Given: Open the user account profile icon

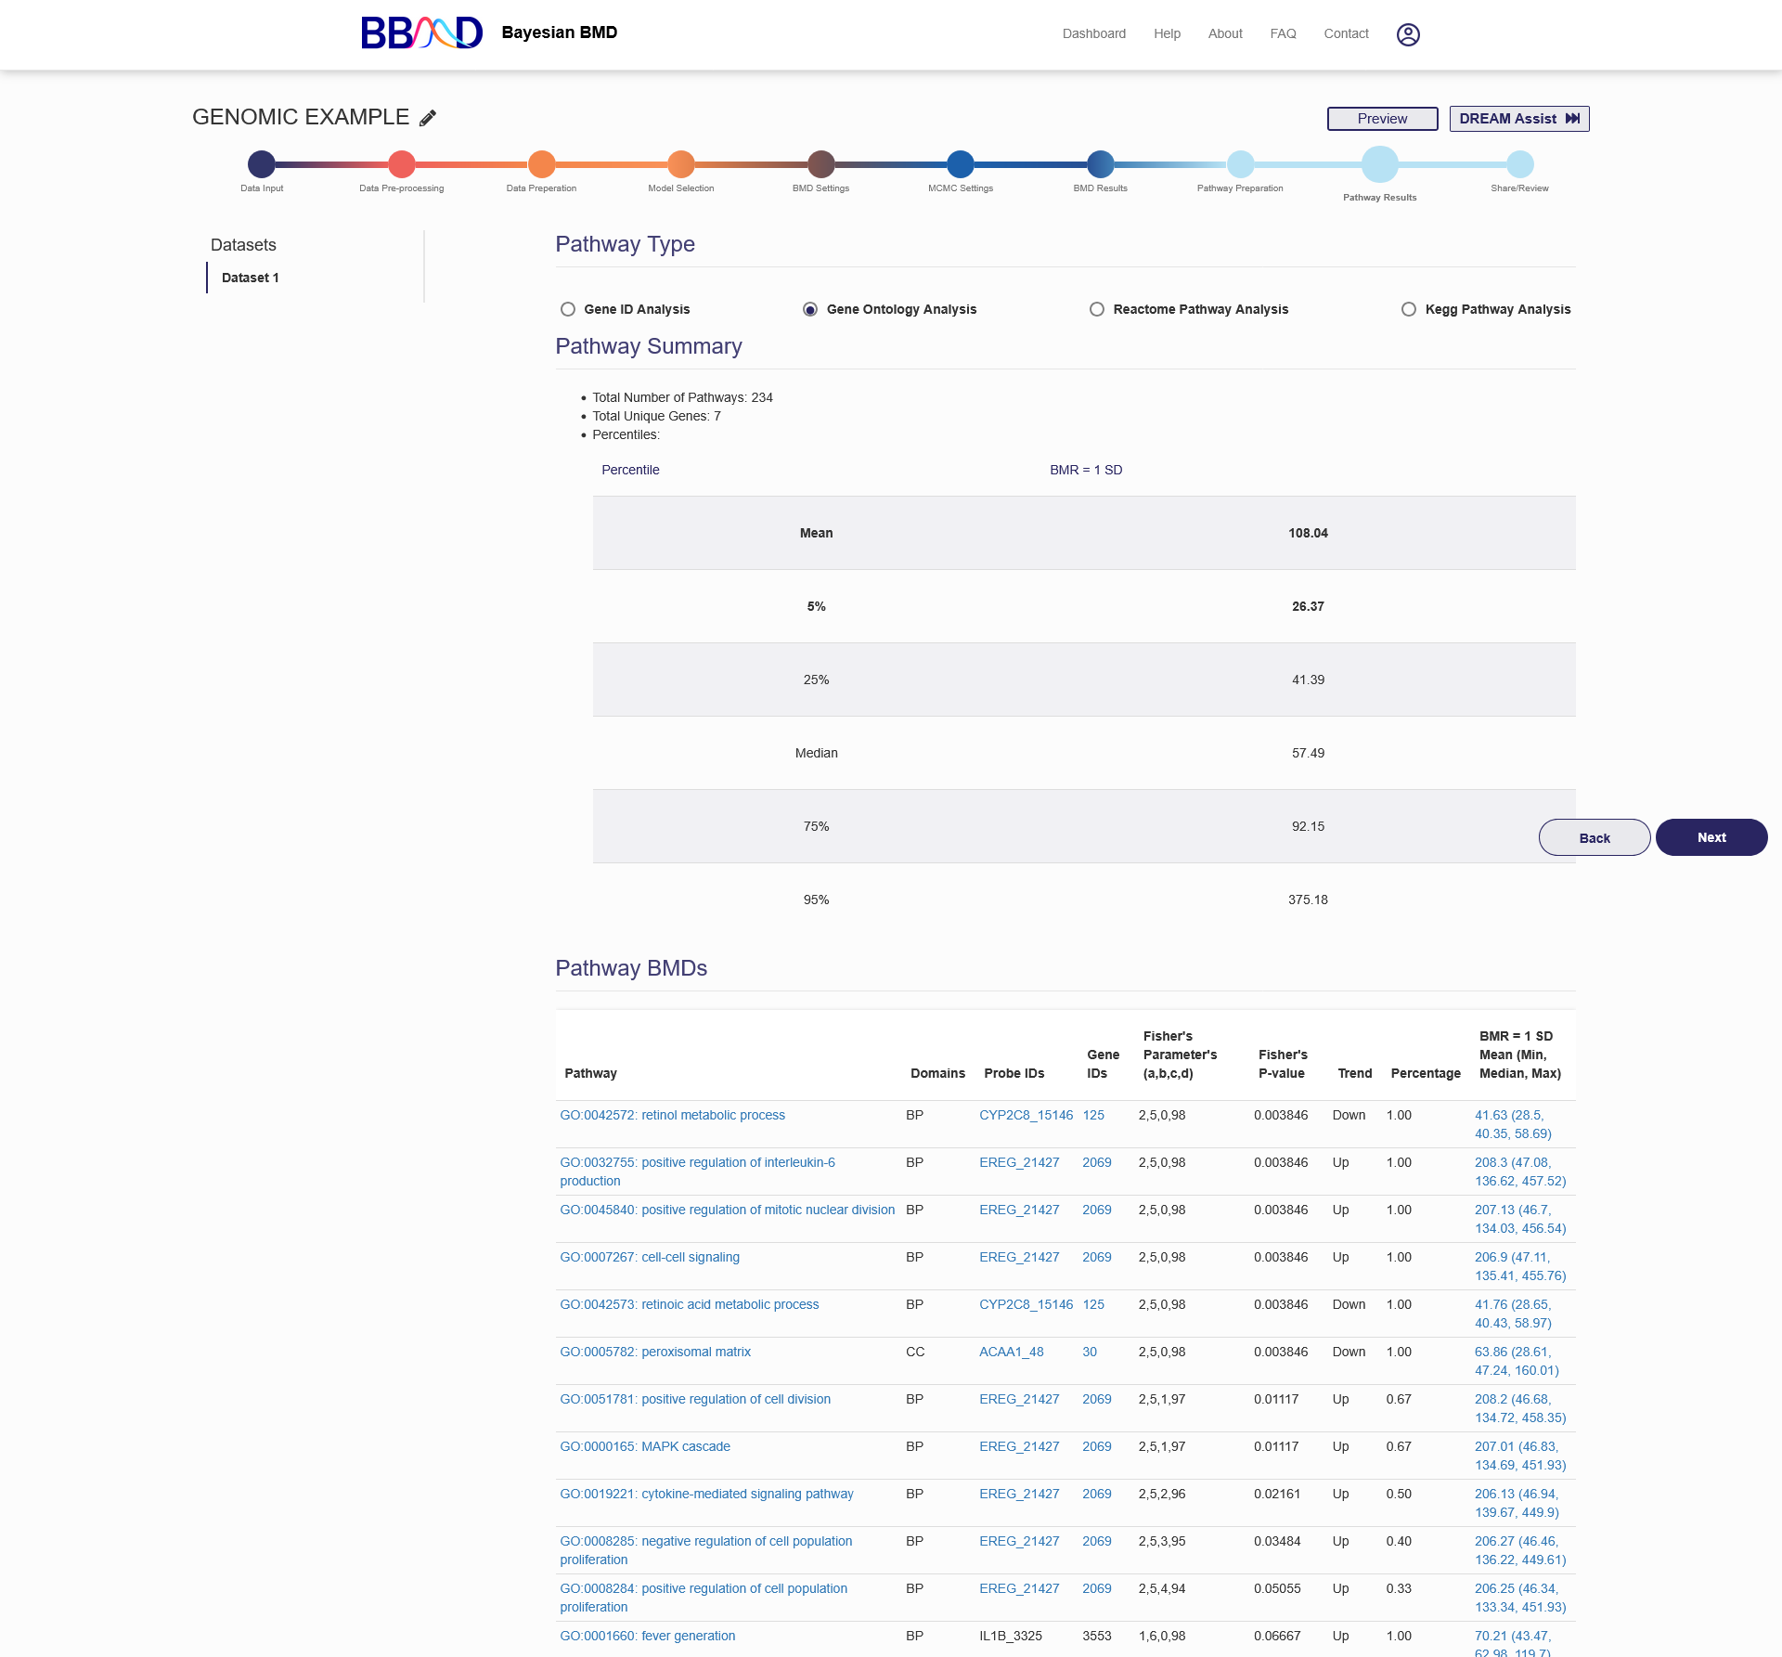Looking at the screenshot, I should (1408, 34).
